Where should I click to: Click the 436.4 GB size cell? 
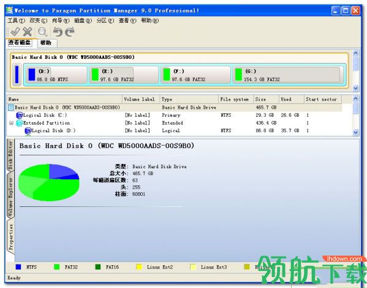coord(266,123)
